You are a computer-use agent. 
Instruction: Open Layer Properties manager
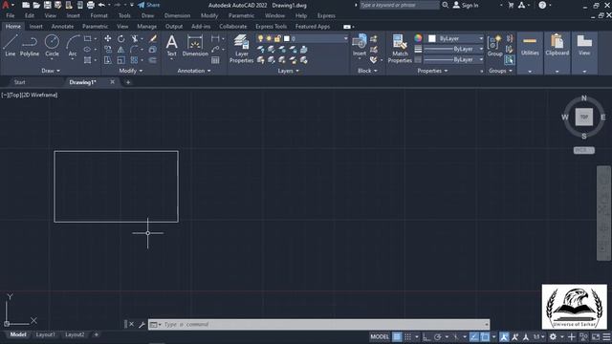pyautogui.click(x=241, y=49)
